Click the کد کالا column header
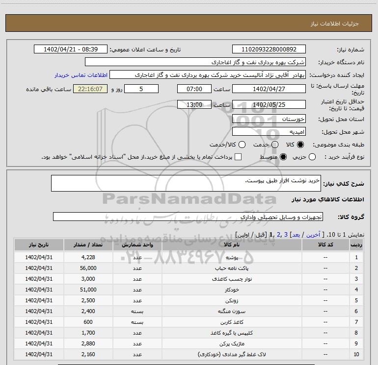The width and height of the screenshot is (378, 365). [x=325, y=244]
